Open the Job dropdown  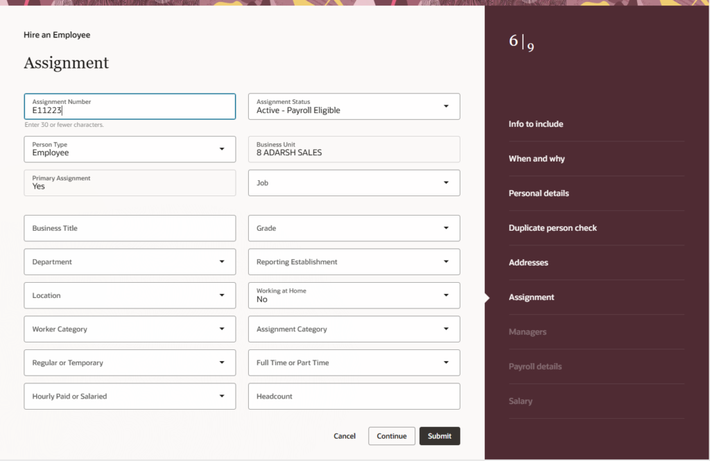coord(354,183)
